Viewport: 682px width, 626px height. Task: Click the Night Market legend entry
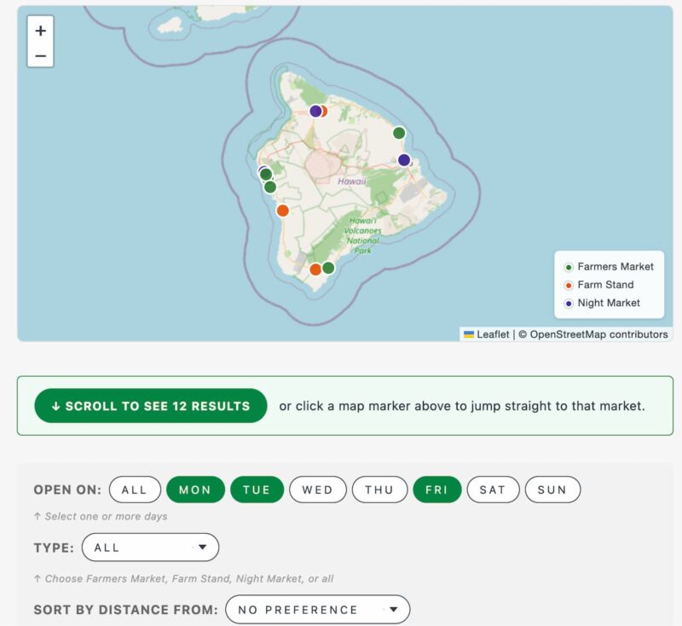coord(602,304)
